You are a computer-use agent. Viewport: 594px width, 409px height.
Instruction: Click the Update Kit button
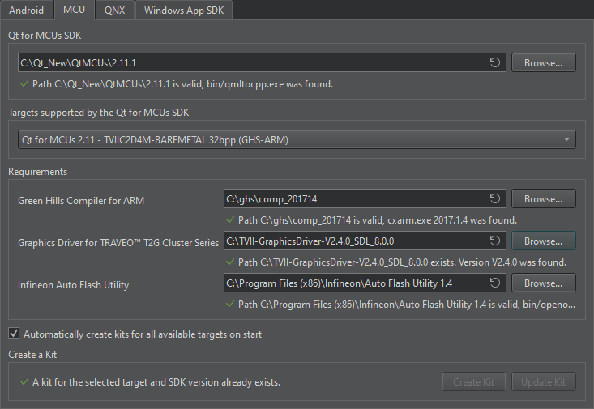pos(543,382)
